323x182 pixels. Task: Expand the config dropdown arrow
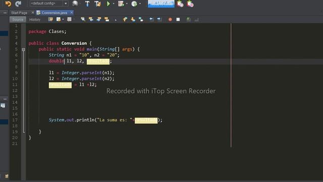(x=66, y=4)
